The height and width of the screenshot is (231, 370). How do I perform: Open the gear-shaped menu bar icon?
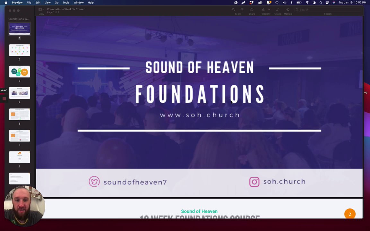pyautogui.click(x=236, y=3)
